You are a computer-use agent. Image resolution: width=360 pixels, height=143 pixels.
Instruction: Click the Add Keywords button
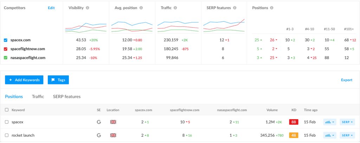tap(24, 80)
